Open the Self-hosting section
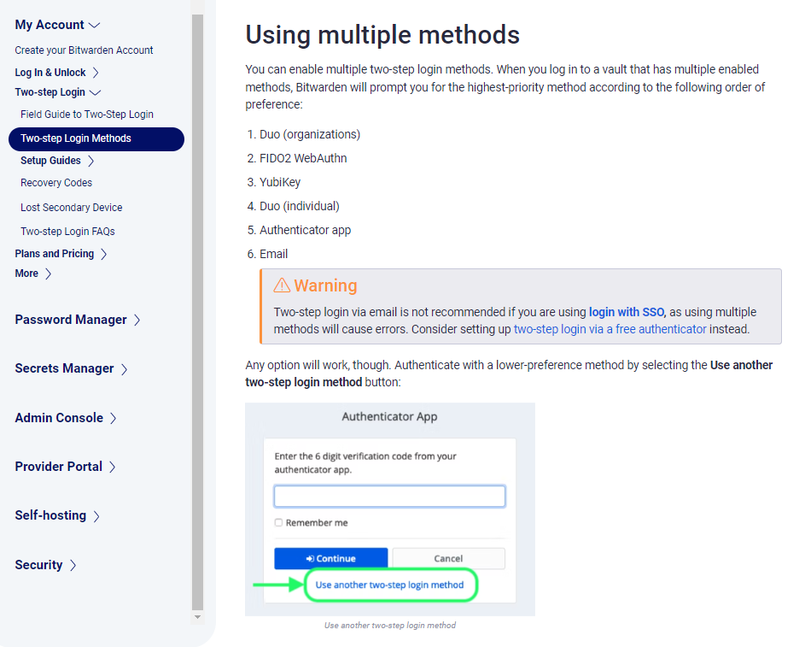811x647 pixels. coord(50,515)
